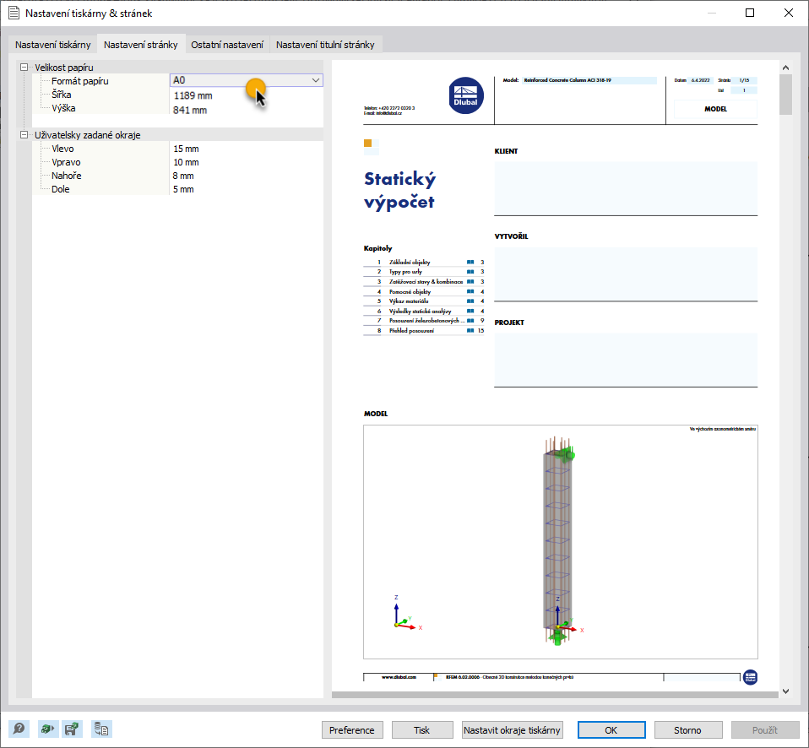Image resolution: width=809 pixels, height=748 pixels.
Task: Open Nastavení titulní stránky tab
Action: pyautogui.click(x=325, y=45)
